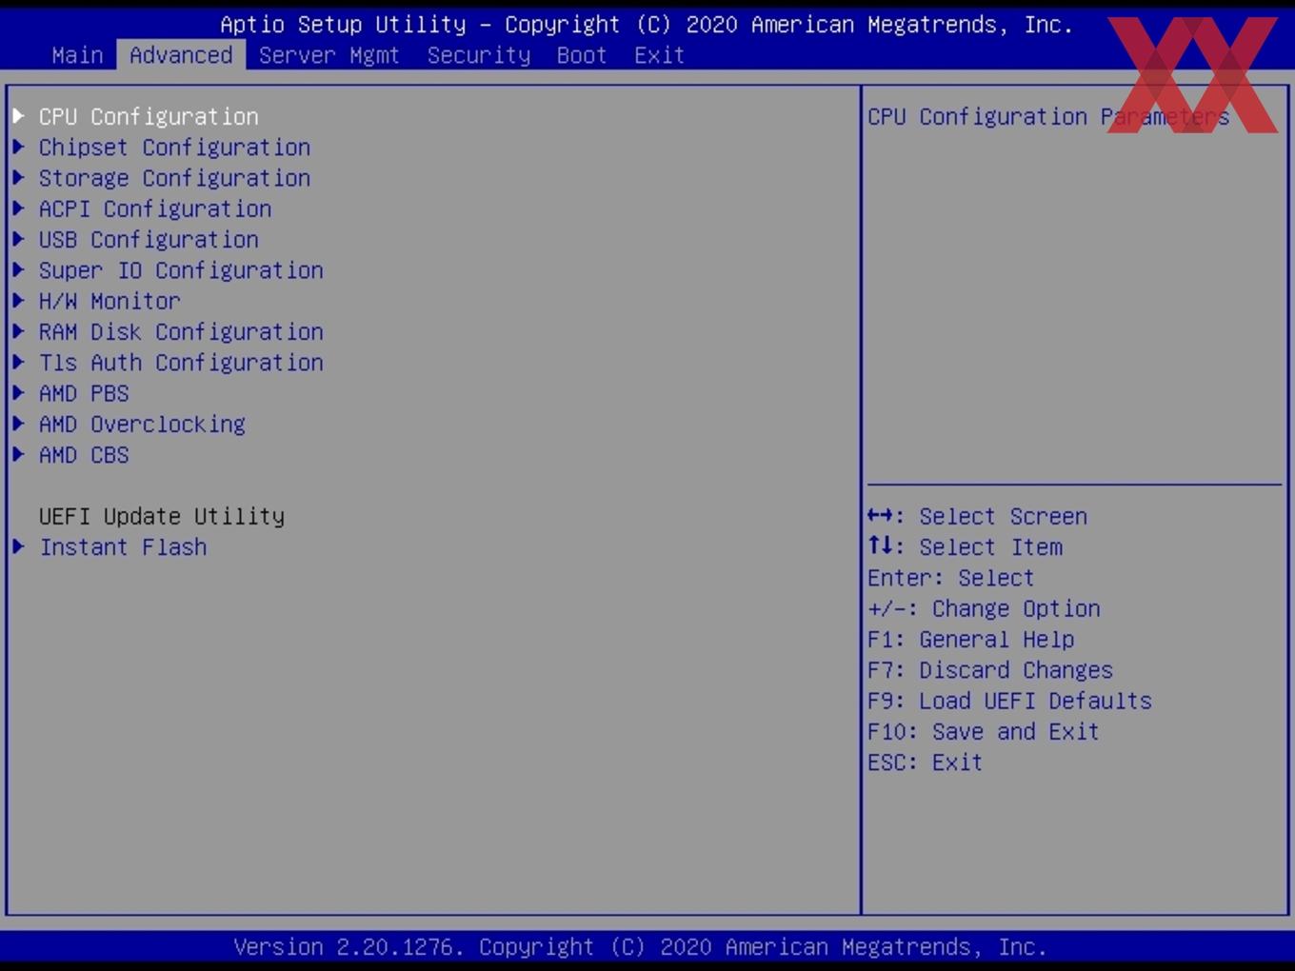Open the H/W Monitor entry
This screenshot has height=971, width=1295.
[x=110, y=301]
